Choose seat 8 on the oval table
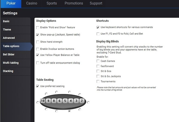The image size is (179, 122). [x=54, y=101]
